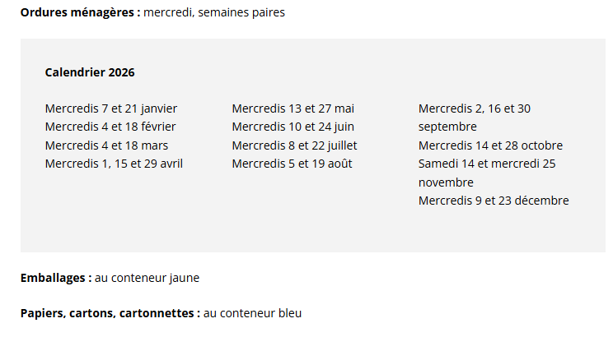
Task: Select the 'Mercredis 4 et 18 mars' line
Action: pos(107,145)
